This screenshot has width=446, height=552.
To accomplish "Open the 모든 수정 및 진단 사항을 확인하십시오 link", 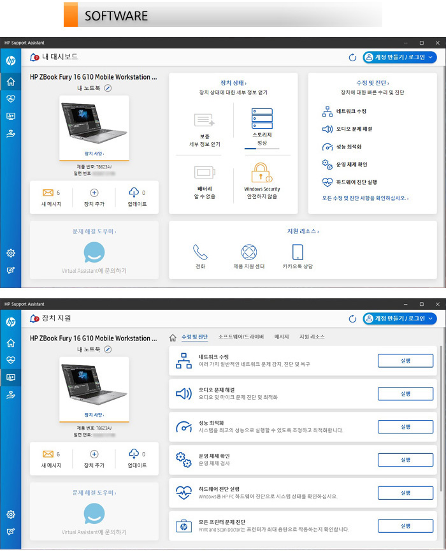I will pyautogui.click(x=365, y=198).
